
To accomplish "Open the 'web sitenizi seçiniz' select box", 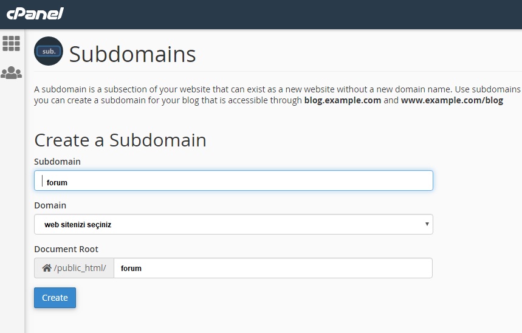I will pos(233,224).
